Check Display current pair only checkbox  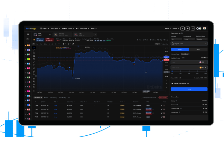tap(141, 97)
